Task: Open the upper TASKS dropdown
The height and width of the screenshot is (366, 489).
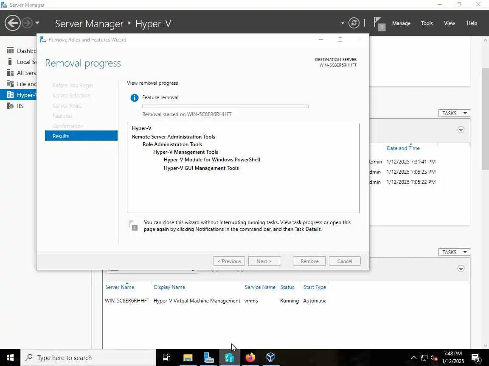Action: tap(454, 113)
